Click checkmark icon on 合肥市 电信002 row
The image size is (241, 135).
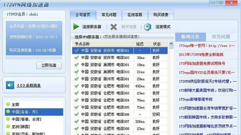(77, 86)
